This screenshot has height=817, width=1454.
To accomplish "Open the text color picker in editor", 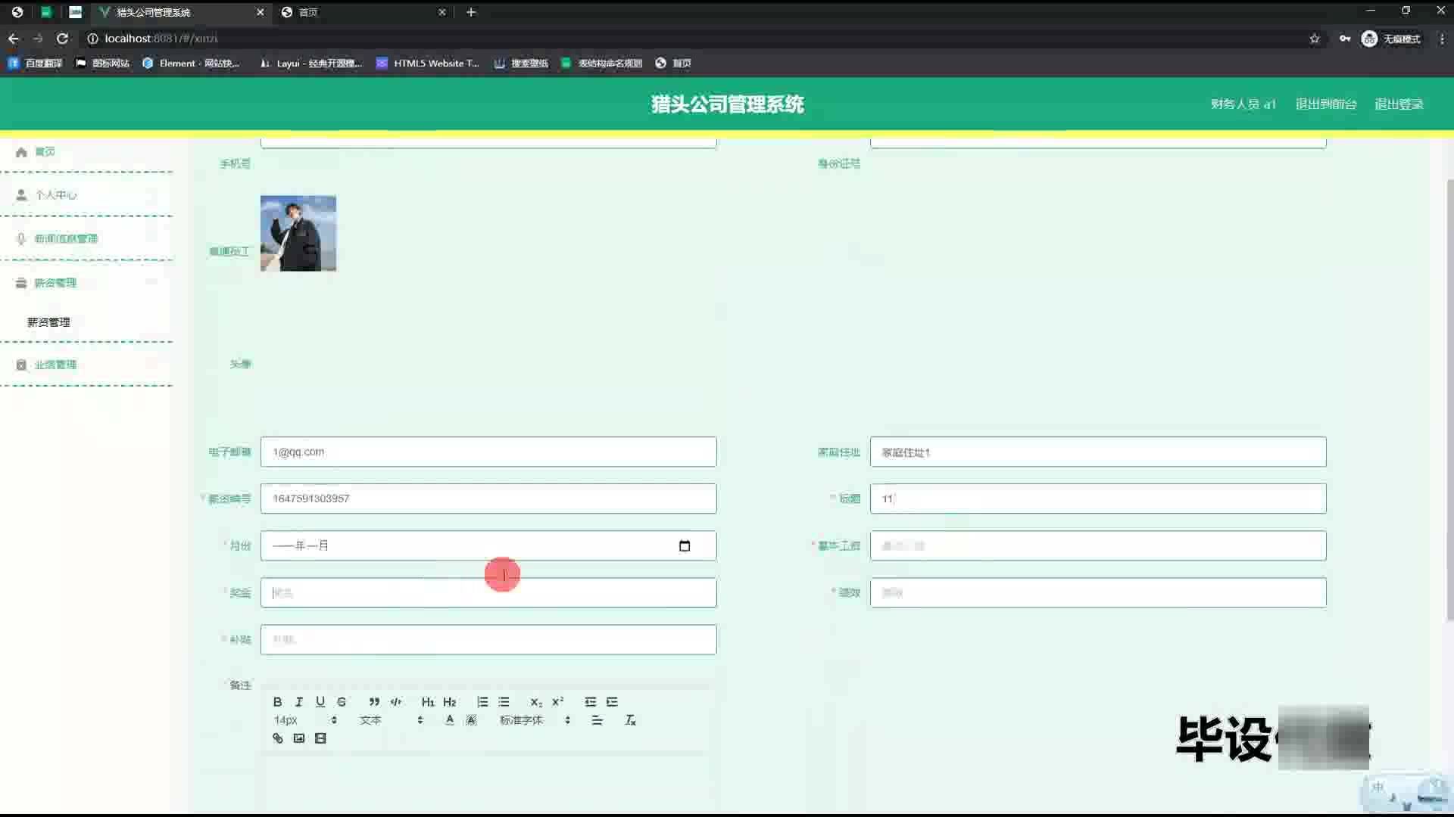I will pyautogui.click(x=450, y=720).
